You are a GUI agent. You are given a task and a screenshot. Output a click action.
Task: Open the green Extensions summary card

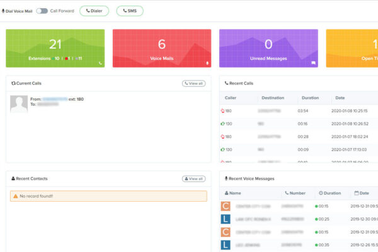[x=55, y=47]
